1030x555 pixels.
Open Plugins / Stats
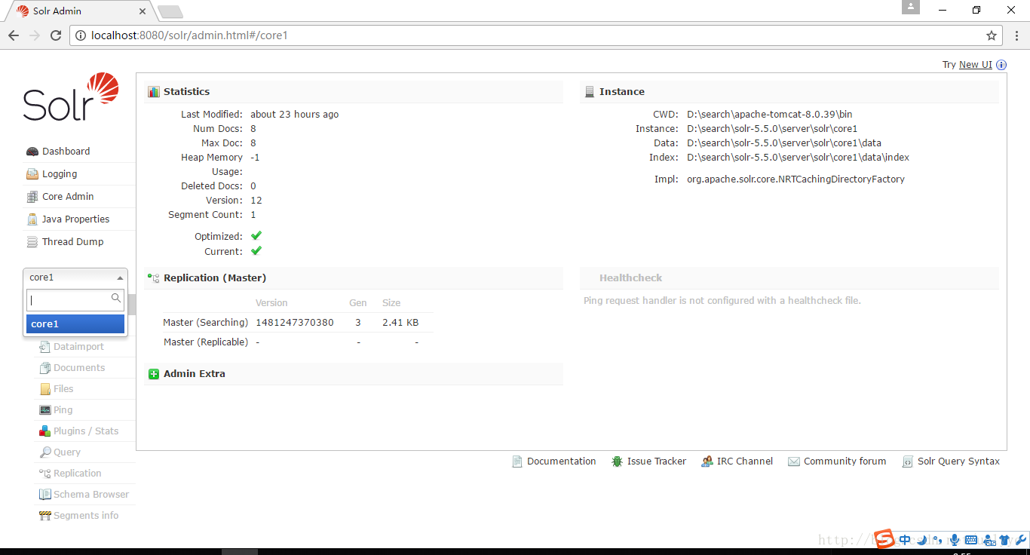tap(79, 431)
